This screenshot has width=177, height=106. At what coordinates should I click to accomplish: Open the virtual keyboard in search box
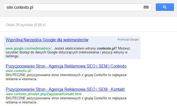(146, 7)
